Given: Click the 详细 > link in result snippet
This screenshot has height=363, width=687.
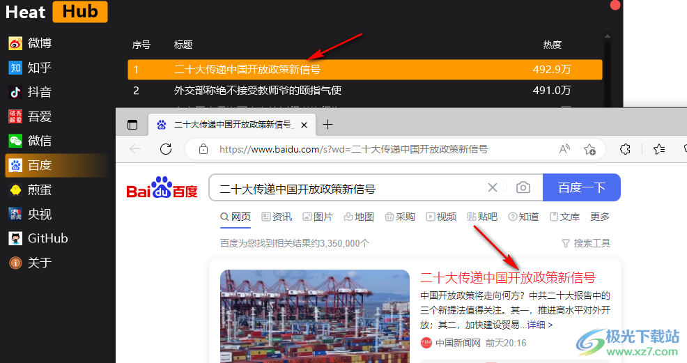Looking at the screenshot, I should [540, 325].
